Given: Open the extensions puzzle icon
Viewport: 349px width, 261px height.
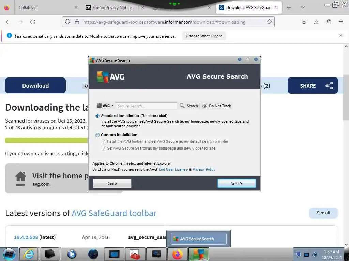Looking at the screenshot, I should [329, 22].
